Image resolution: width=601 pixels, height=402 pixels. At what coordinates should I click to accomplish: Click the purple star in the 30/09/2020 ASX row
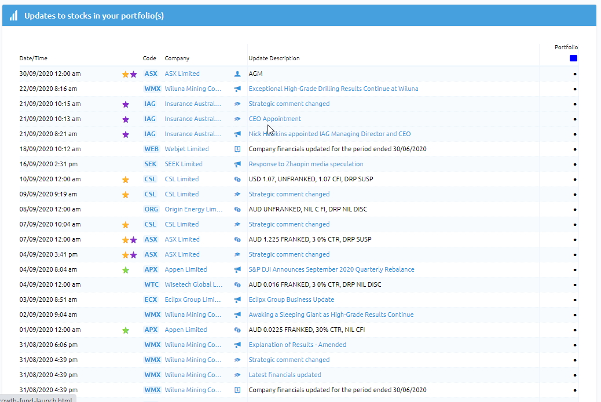133,74
